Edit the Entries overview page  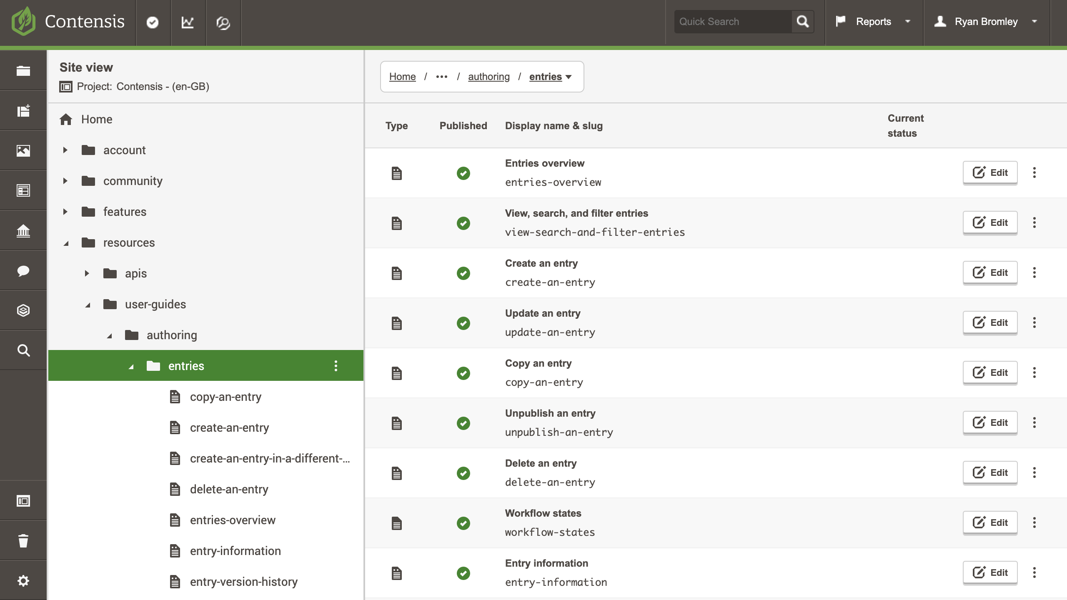tap(990, 172)
